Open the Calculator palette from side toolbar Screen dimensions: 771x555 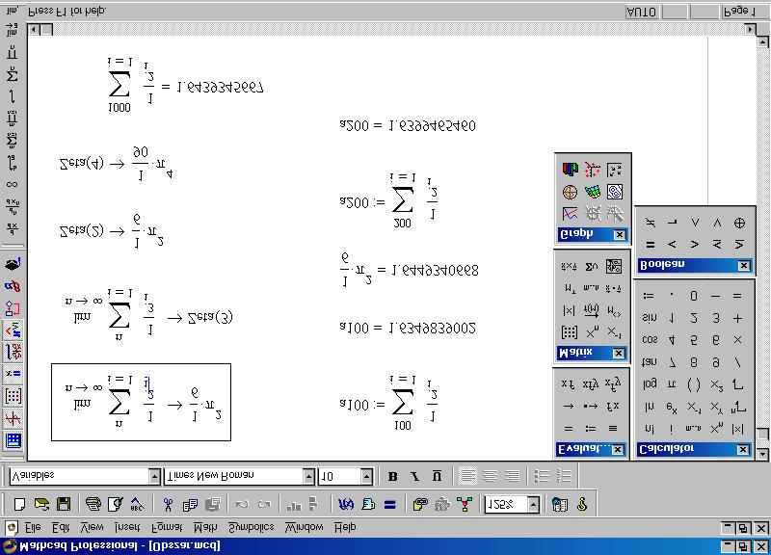tap(13, 440)
